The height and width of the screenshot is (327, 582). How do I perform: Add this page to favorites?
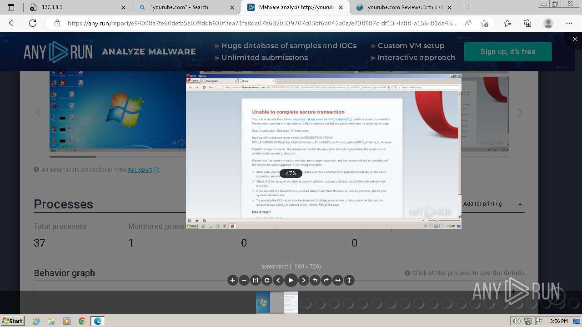pyautogui.click(x=484, y=23)
